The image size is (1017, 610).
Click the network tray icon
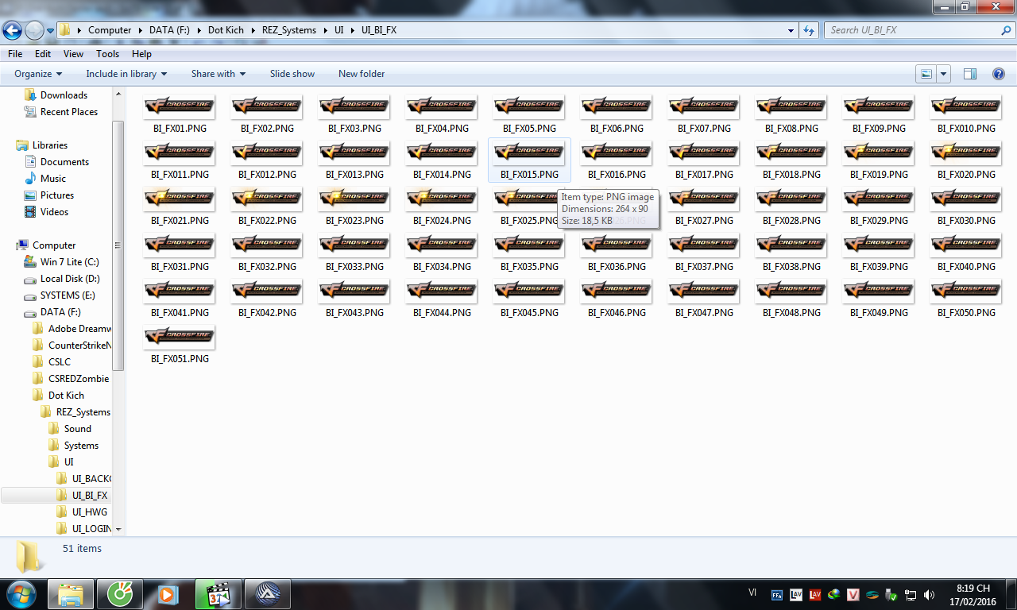[911, 594]
